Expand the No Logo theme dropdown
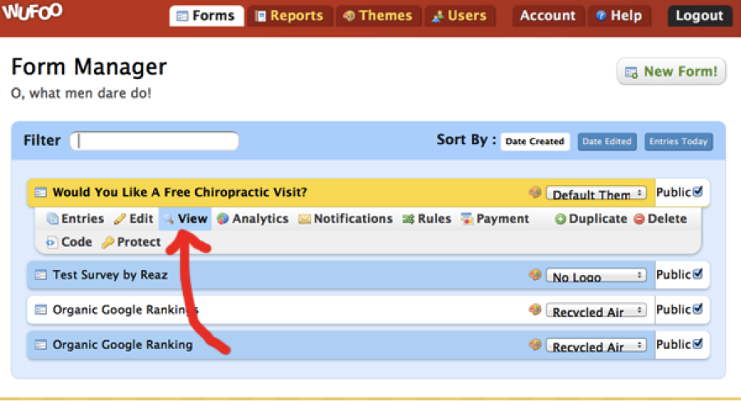Screen dimensions: 741x401 (596, 276)
